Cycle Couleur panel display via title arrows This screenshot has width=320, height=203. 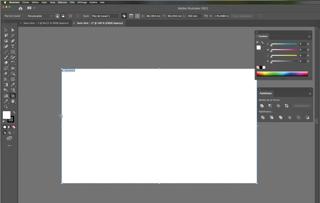point(257,36)
